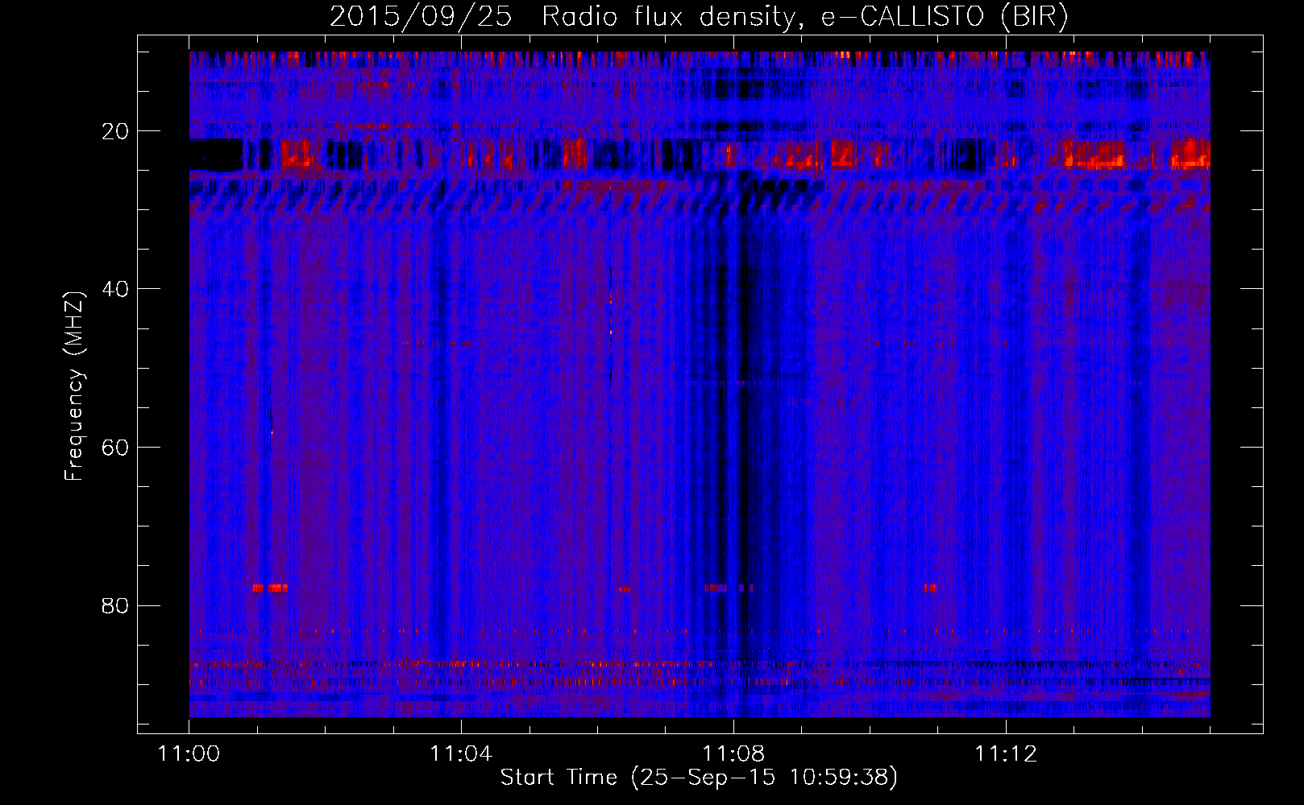Click the "11:00" time tick label
This screenshot has height=805, width=1304.
point(189,753)
